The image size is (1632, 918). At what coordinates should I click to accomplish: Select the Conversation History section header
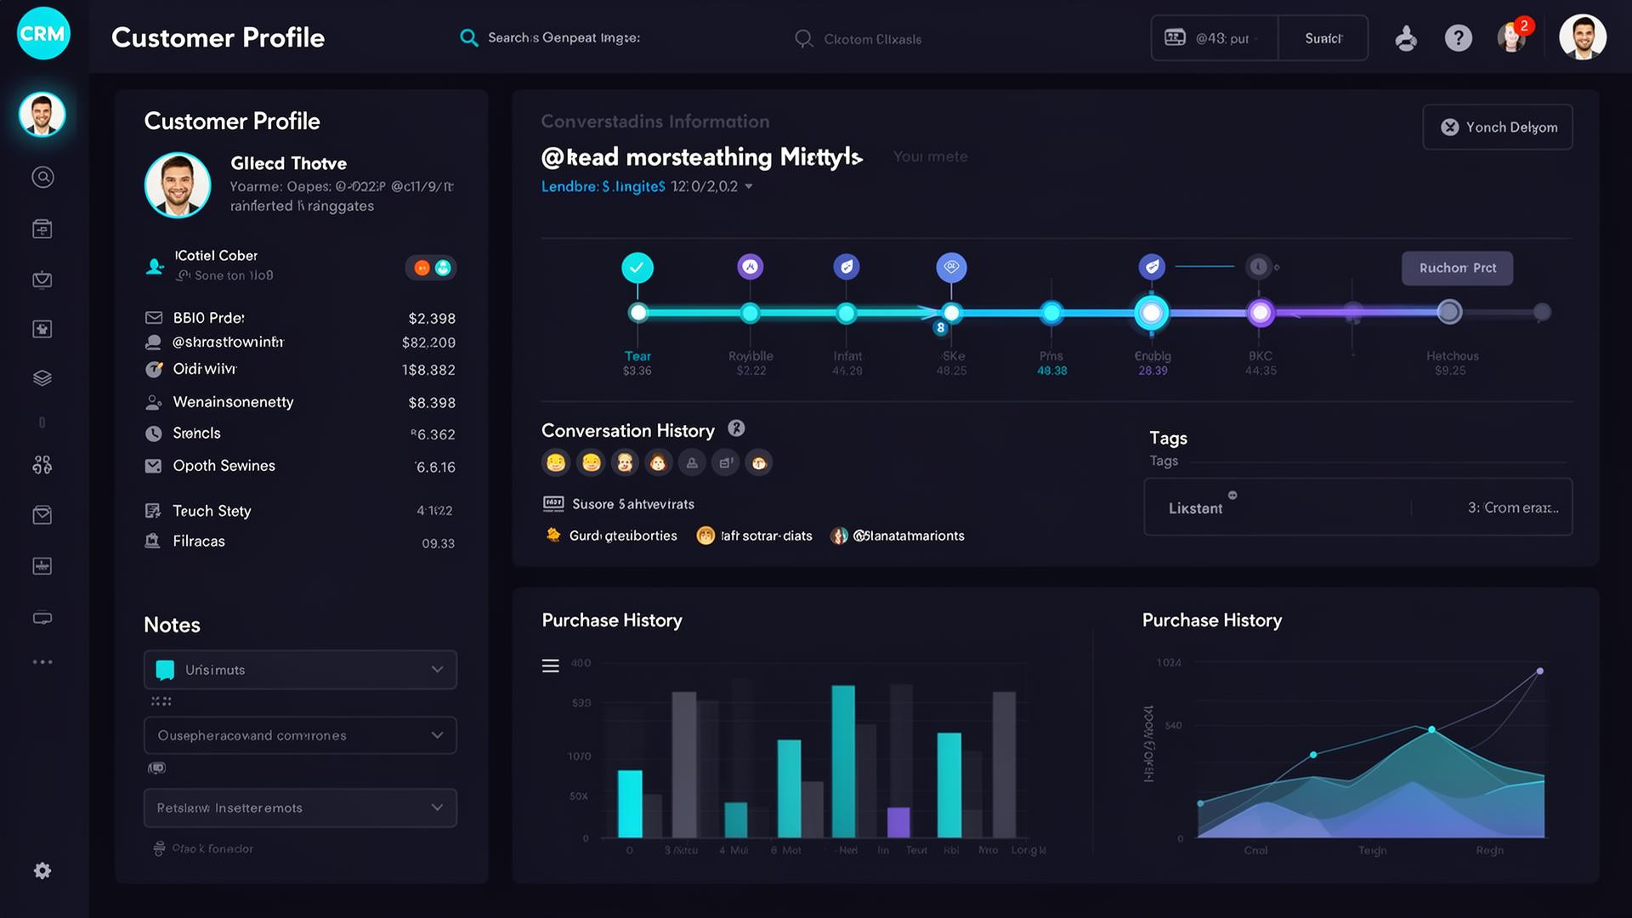coord(628,430)
